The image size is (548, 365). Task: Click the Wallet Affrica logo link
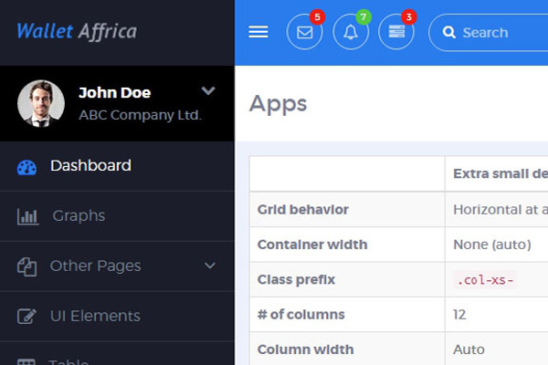coord(77,31)
